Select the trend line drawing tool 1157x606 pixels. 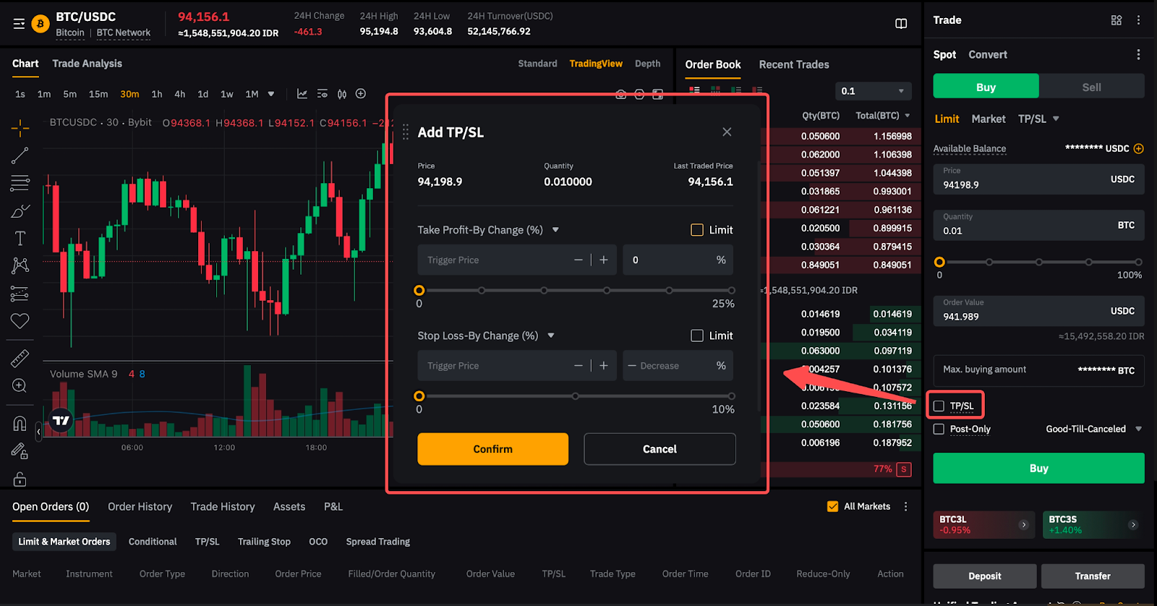click(20, 155)
